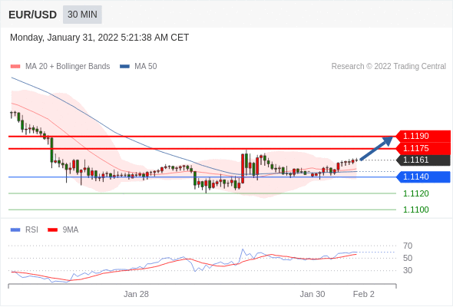Click the Jan 30 axis date label
453x307 pixels.
pyautogui.click(x=312, y=294)
